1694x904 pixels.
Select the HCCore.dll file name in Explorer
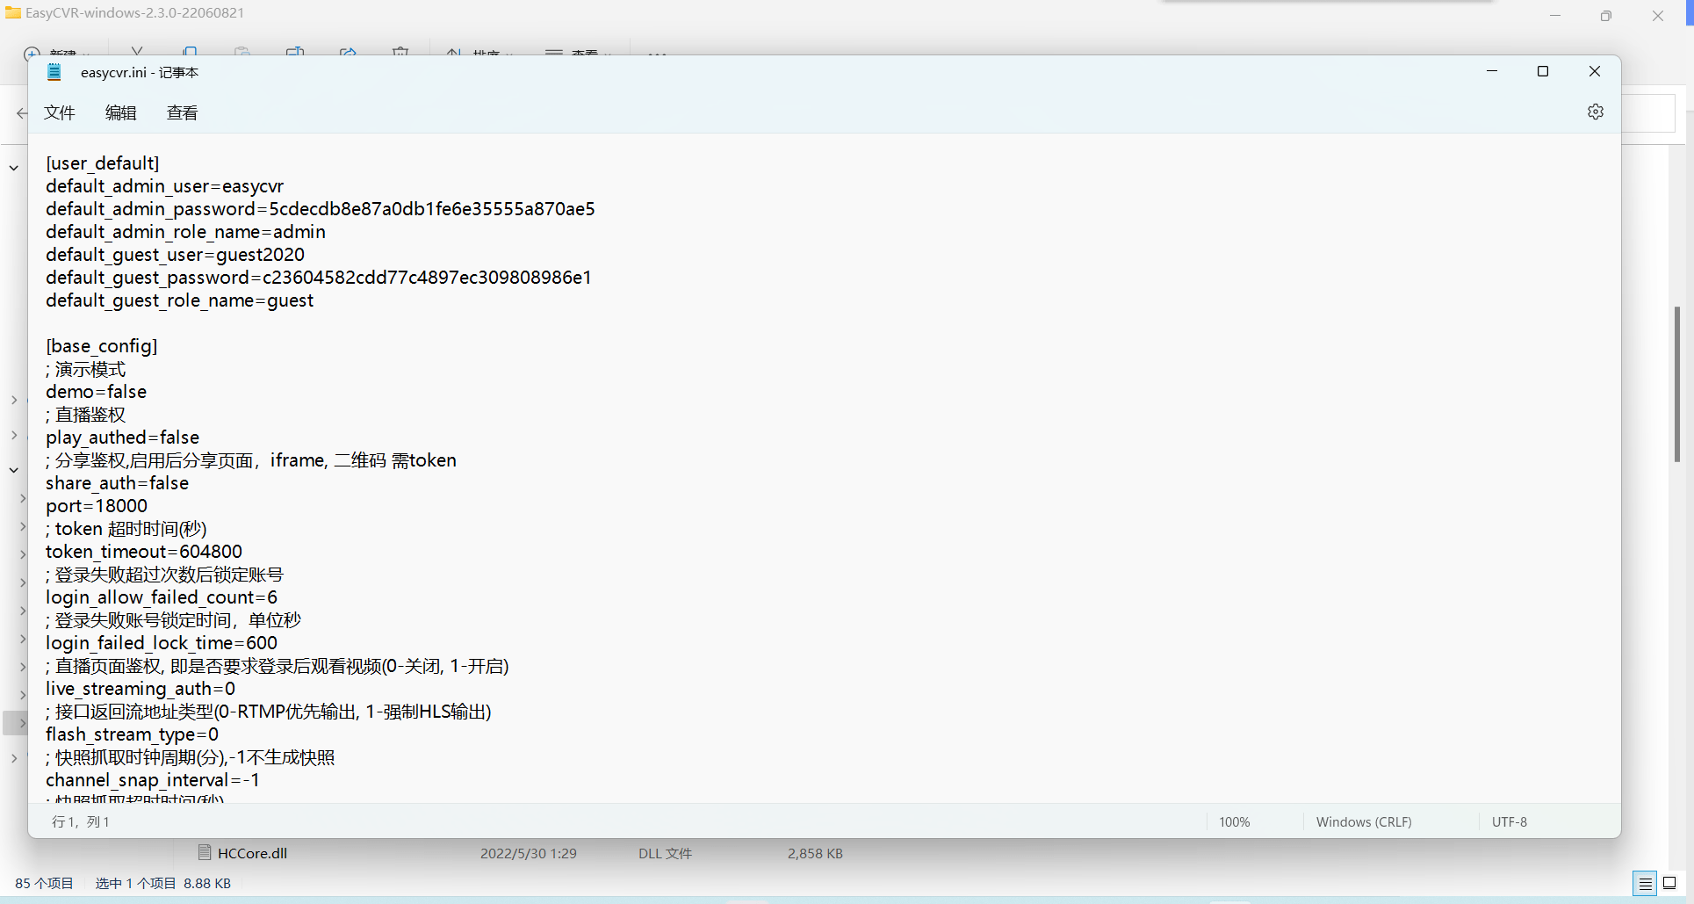click(x=252, y=853)
